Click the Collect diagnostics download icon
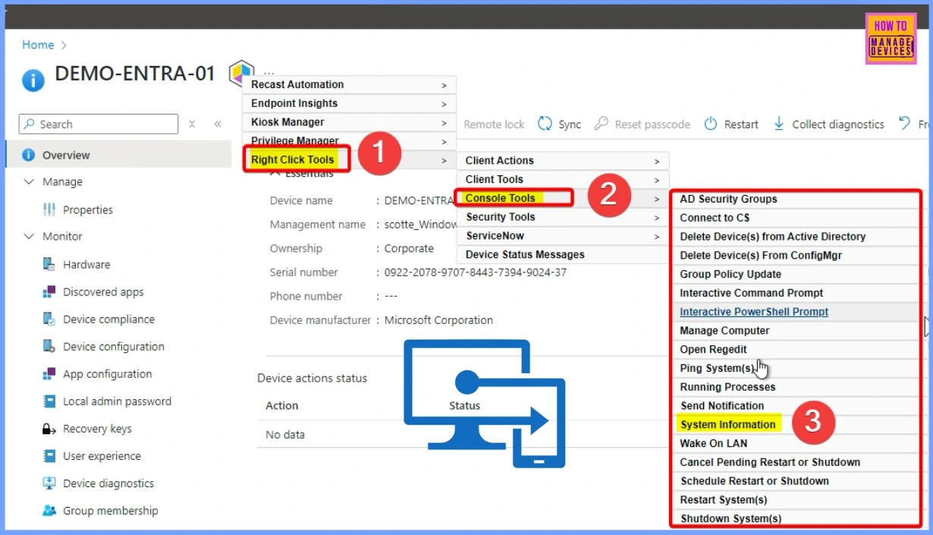Screen dimensions: 933x535 pyautogui.click(x=779, y=124)
